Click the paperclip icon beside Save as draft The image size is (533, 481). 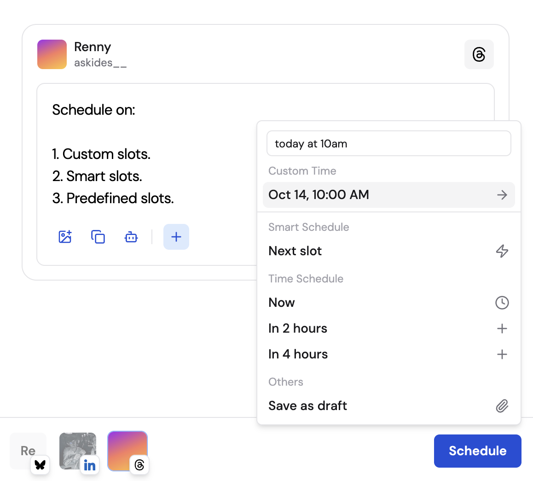(502, 406)
